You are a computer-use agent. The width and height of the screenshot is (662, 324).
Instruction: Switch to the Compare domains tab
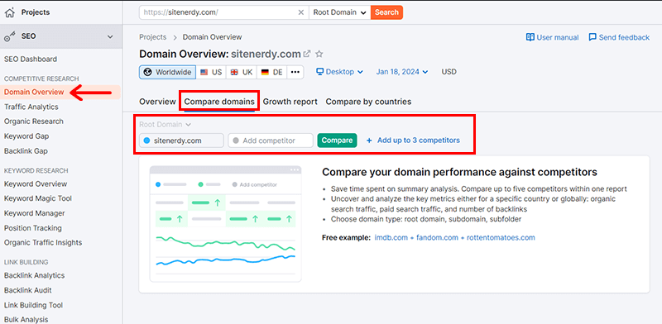pyautogui.click(x=219, y=102)
